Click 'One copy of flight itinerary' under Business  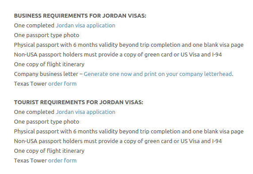49,64
